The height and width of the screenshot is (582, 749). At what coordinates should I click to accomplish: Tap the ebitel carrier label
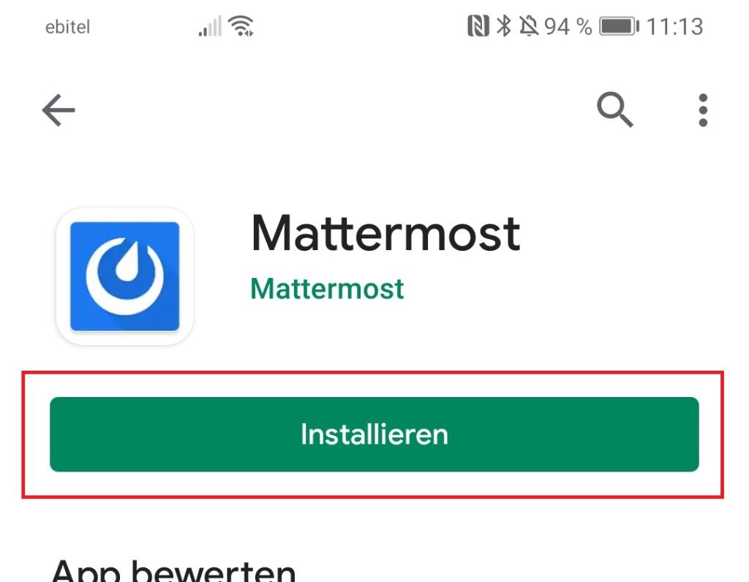point(67,27)
